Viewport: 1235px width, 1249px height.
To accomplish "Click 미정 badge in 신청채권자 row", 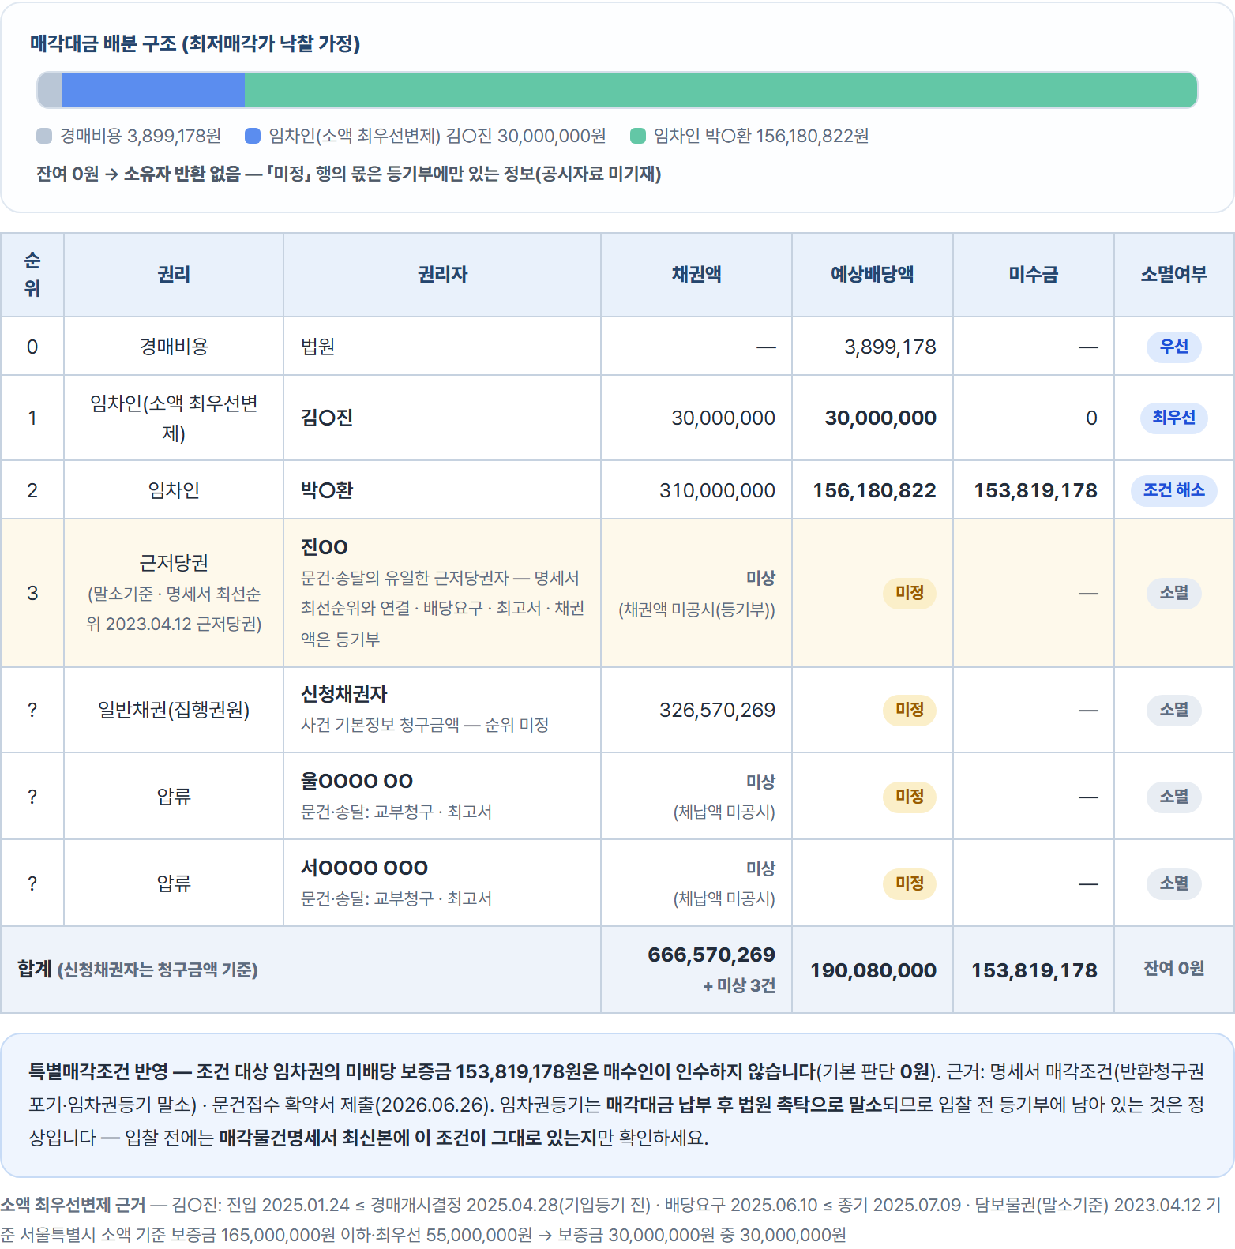I will point(910,710).
